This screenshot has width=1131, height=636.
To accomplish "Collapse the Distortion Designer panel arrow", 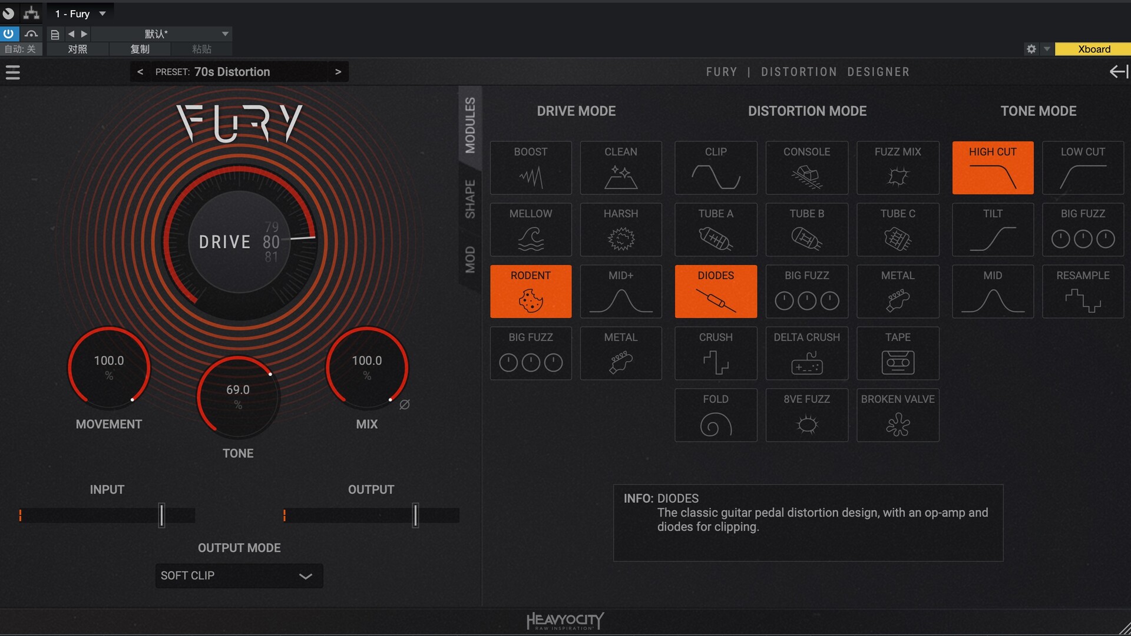I will click(1119, 72).
